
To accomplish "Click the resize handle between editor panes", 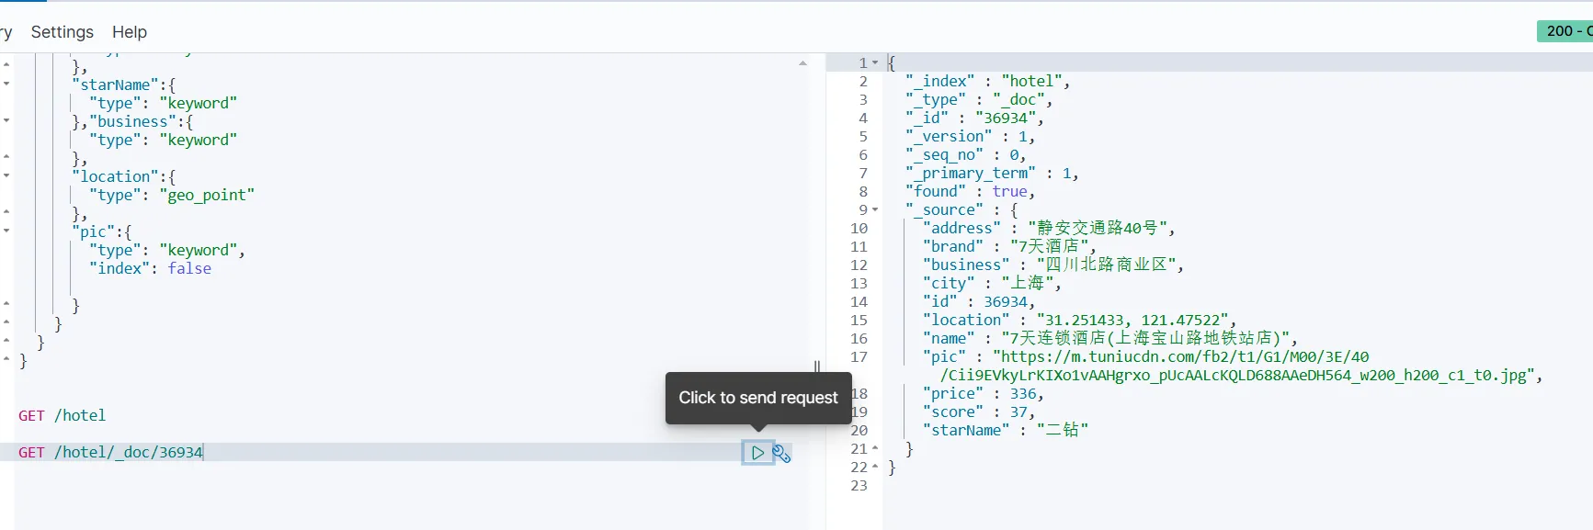I will [817, 367].
